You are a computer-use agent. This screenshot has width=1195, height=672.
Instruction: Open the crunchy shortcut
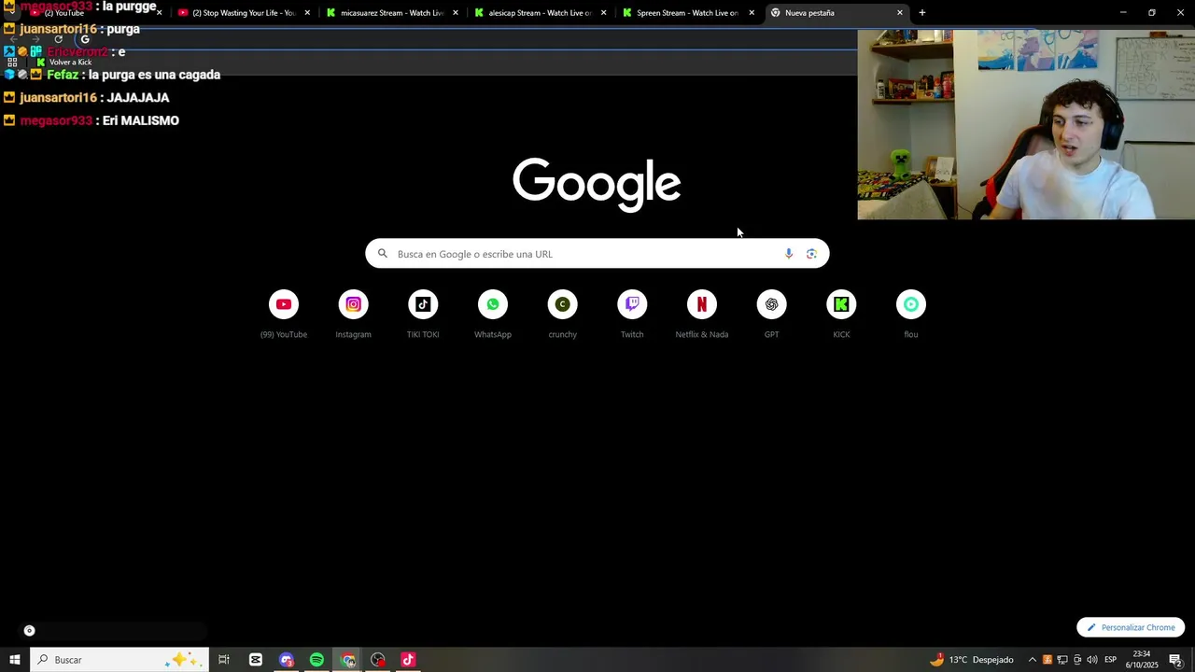(x=562, y=315)
